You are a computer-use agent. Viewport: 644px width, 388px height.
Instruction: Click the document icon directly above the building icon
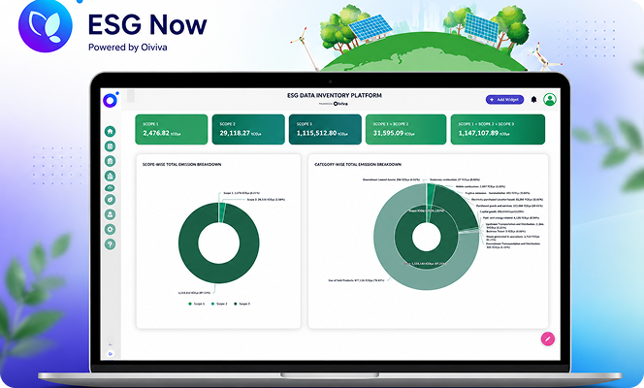(110, 161)
